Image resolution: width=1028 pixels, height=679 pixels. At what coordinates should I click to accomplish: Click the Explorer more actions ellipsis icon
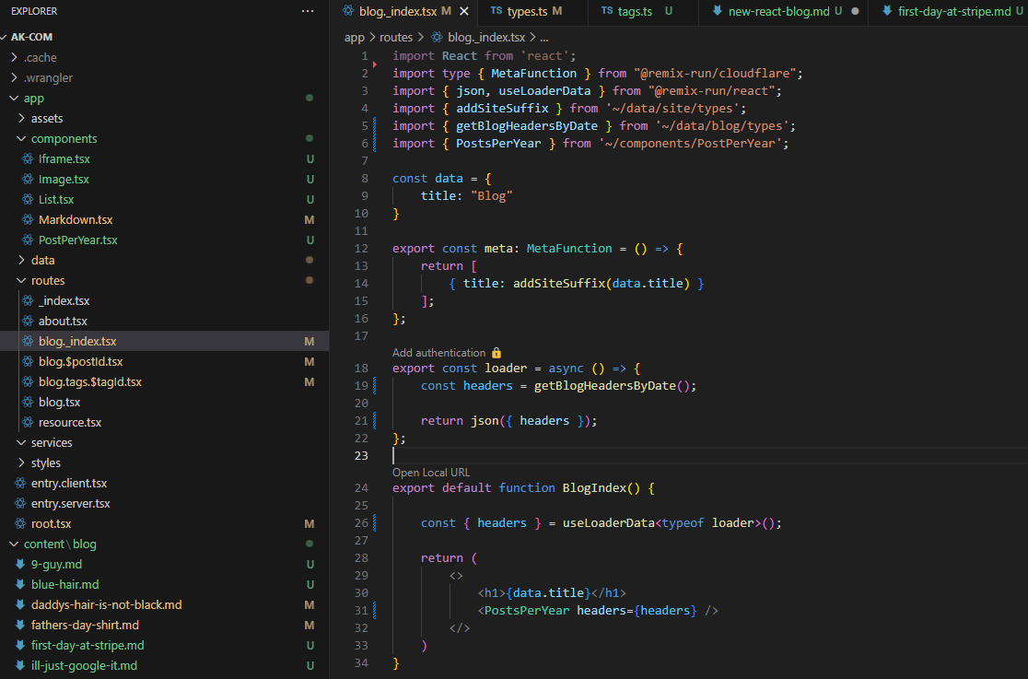tap(308, 11)
